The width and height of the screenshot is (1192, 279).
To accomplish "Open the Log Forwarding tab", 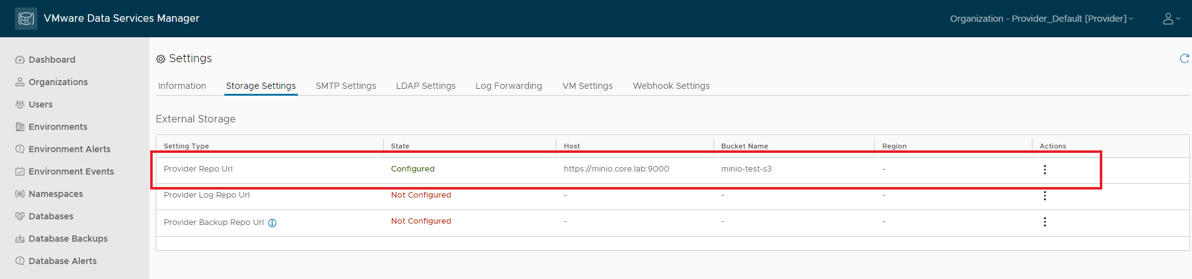I will pyautogui.click(x=508, y=86).
